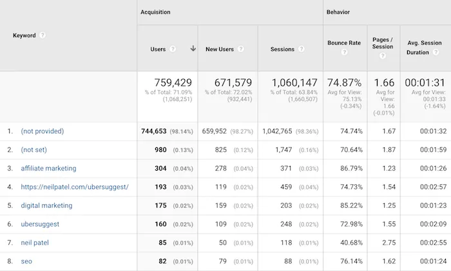Image resolution: width=451 pixels, height=271 pixels.
Task: Click the neil patel keyword link
Action: point(35,243)
